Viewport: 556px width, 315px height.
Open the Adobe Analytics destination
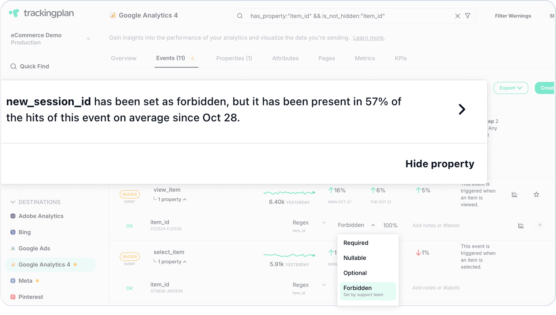point(41,216)
